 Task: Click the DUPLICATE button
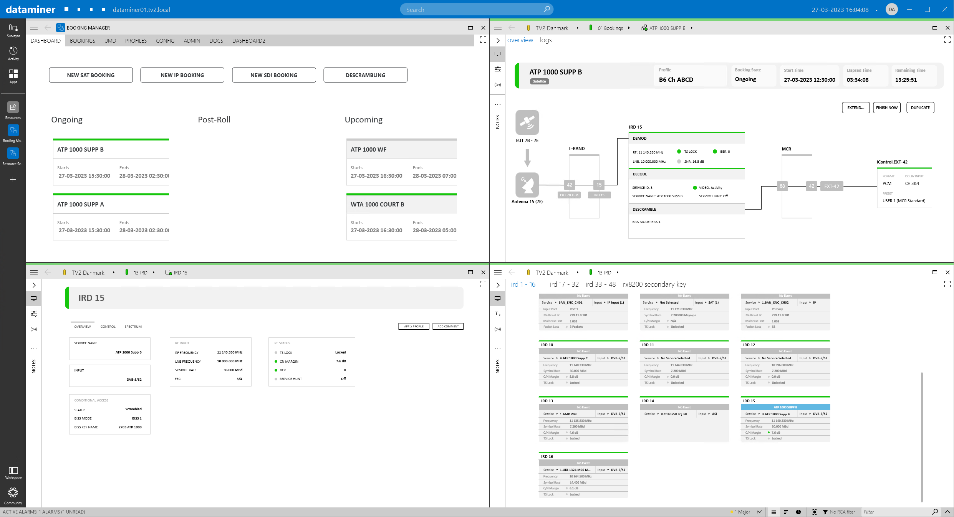pos(920,108)
